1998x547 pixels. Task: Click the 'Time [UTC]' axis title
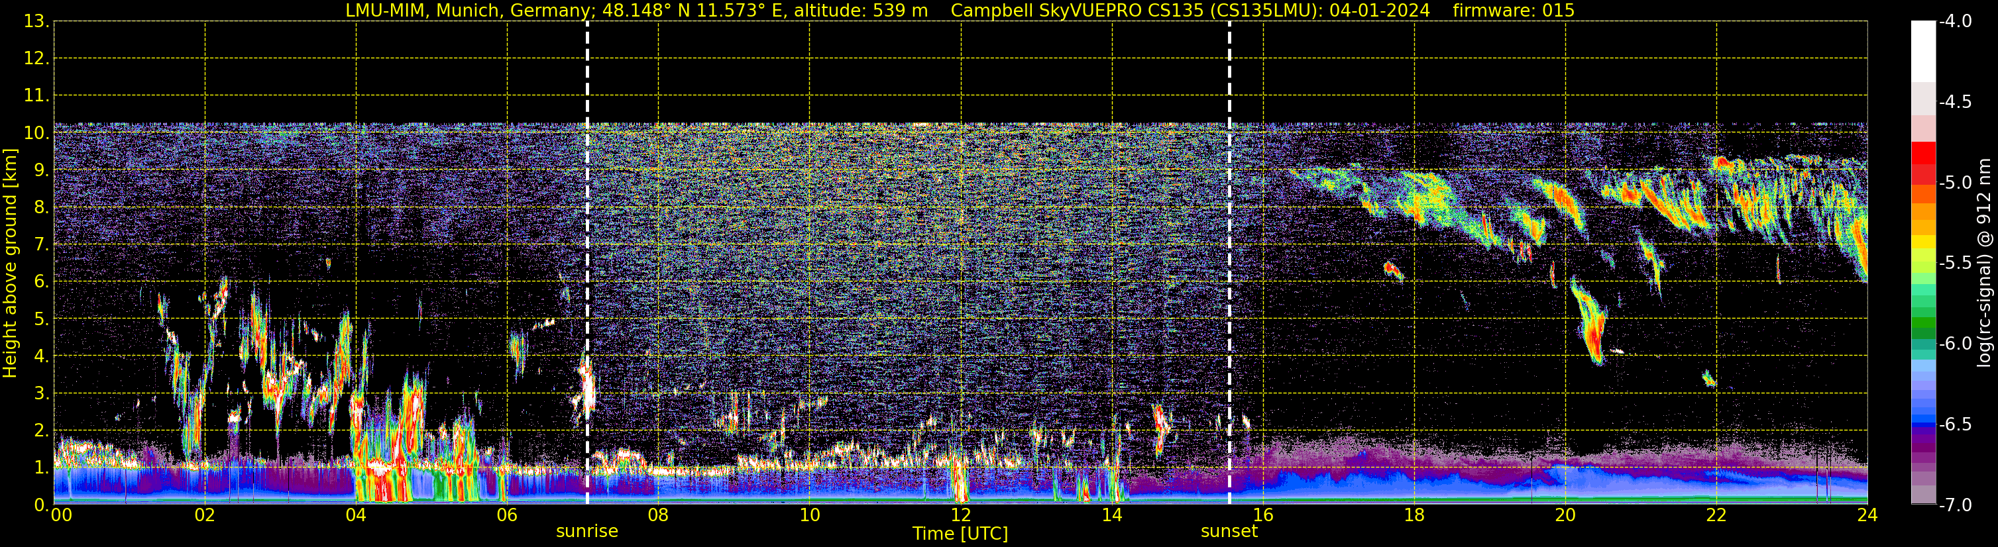pos(960,534)
